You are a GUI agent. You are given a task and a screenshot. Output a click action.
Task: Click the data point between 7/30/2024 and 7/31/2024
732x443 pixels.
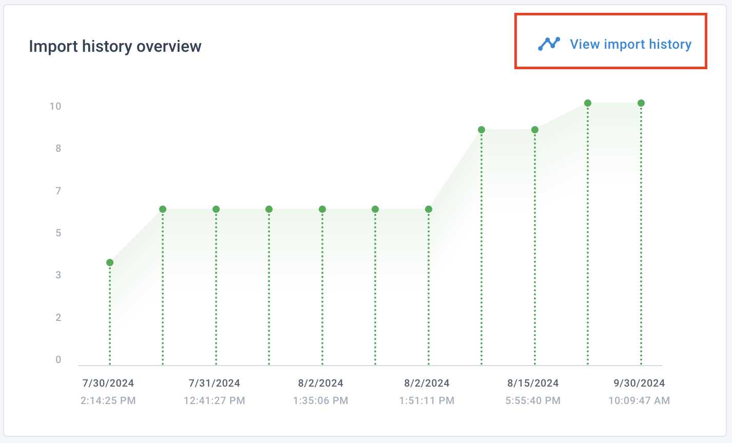coord(163,209)
